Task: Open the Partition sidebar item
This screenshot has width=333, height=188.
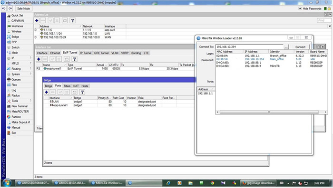Action: pos(16,117)
